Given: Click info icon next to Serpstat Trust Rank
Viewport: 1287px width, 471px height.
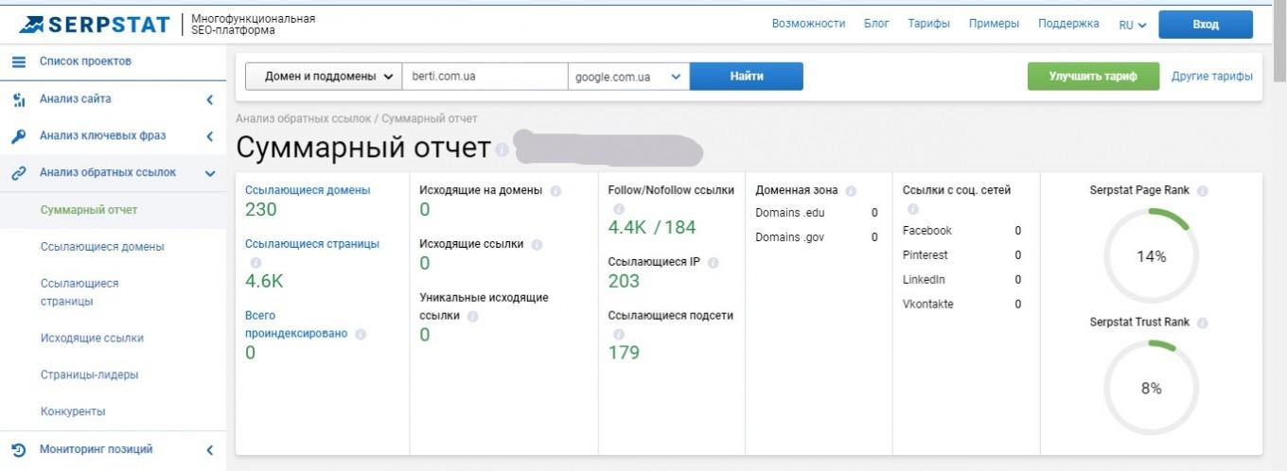Looking at the screenshot, I should coord(1203,323).
